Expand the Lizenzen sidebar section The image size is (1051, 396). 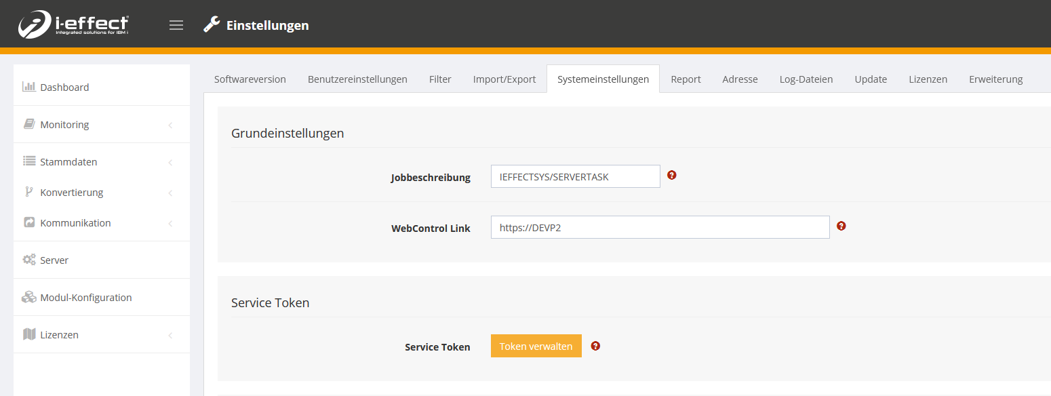(59, 335)
